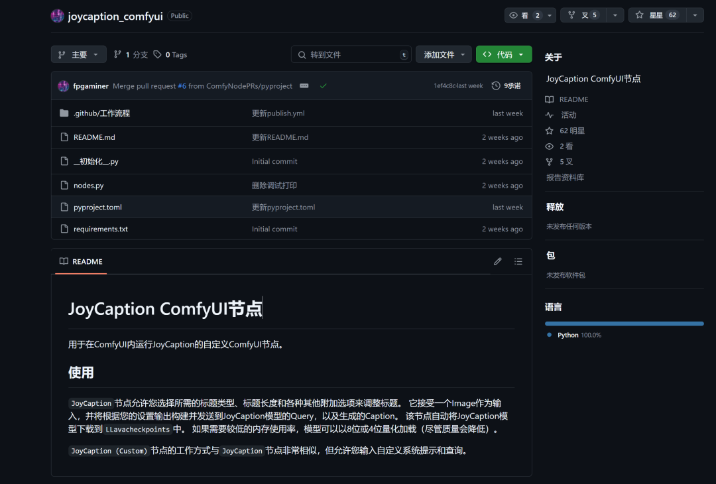
Task: Open the 主要 branch selector dropdown
Action: point(78,54)
